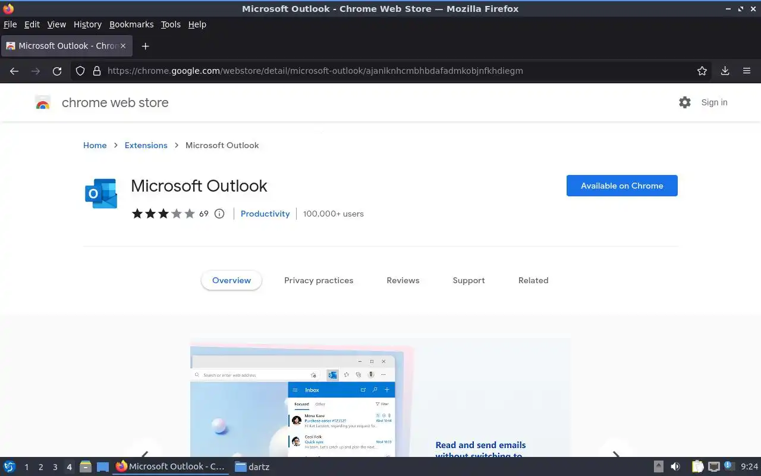Click the Chrome Web Store rainbow logo
Image resolution: width=761 pixels, height=476 pixels.
click(x=42, y=103)
